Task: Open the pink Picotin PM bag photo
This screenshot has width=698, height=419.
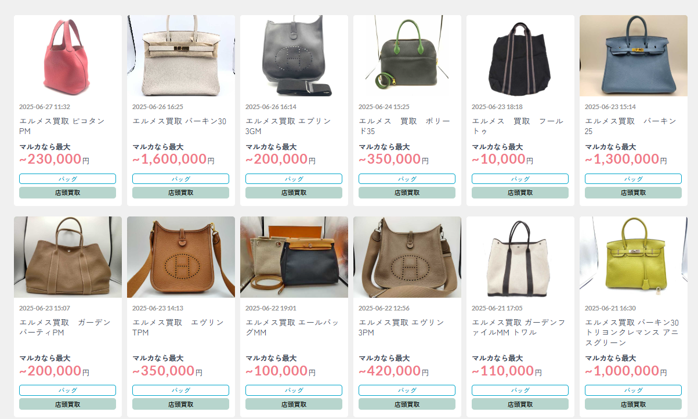Action: (68, 56)
